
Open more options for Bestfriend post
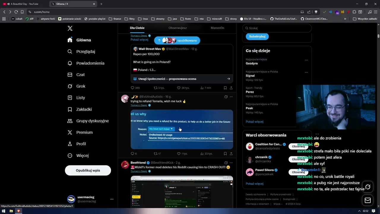tap(231, 163)
